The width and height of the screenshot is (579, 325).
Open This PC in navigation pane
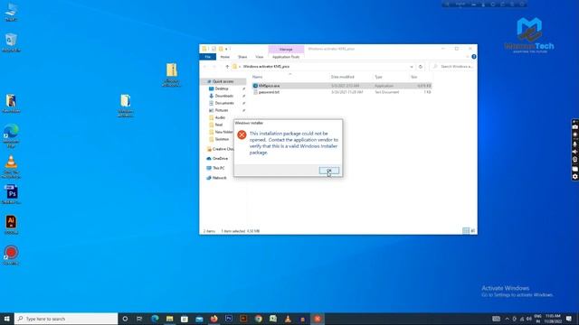218,168
